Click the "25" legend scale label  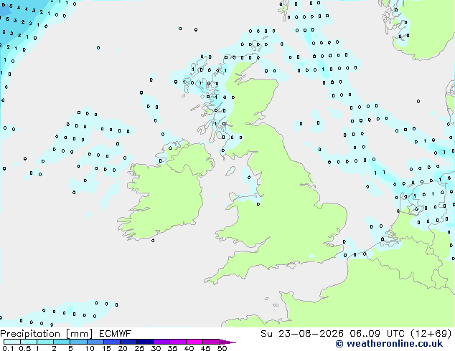tap(139, 348)
